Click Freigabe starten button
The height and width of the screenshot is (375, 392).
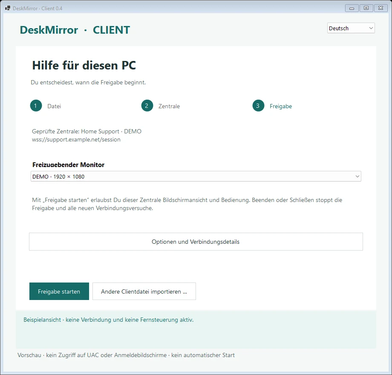(x=59, y=291)
